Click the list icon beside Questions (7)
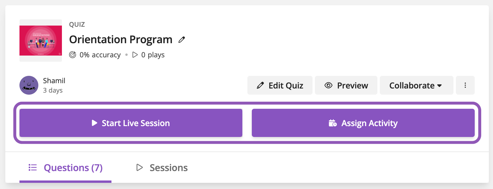The width and height of the screenshot is (493, 189). point(33,168)
